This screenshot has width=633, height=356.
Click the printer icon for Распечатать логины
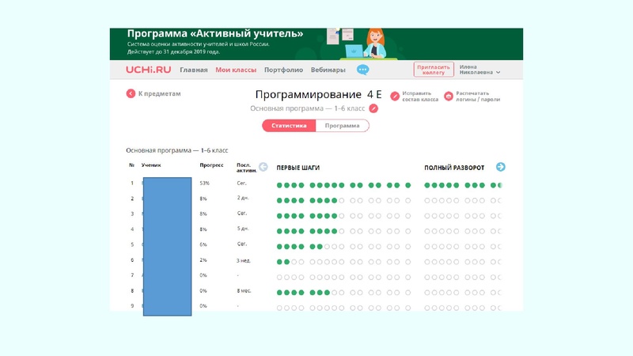449,96
